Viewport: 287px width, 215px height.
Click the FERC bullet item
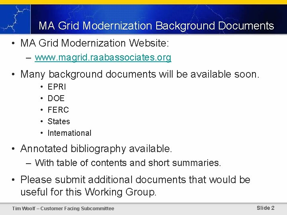point(58,110)
